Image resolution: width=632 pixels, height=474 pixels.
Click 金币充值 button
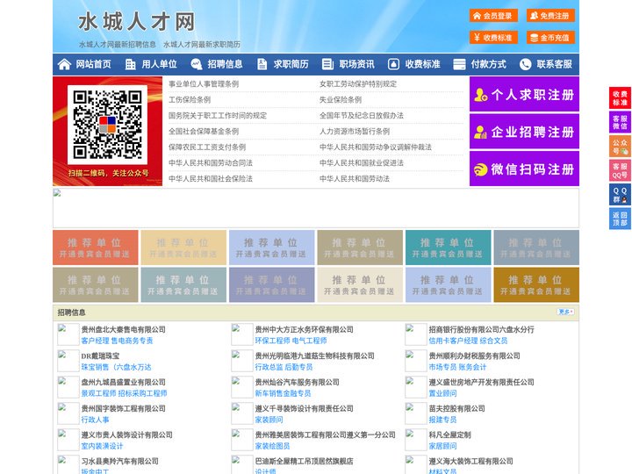(x=550, y=38)
